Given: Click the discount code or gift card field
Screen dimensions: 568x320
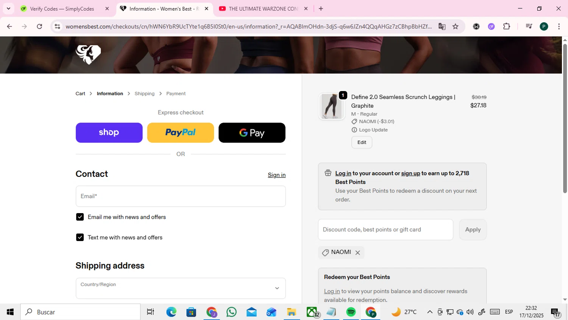Looking at the screenshot, I should click(x=385, y=230).
